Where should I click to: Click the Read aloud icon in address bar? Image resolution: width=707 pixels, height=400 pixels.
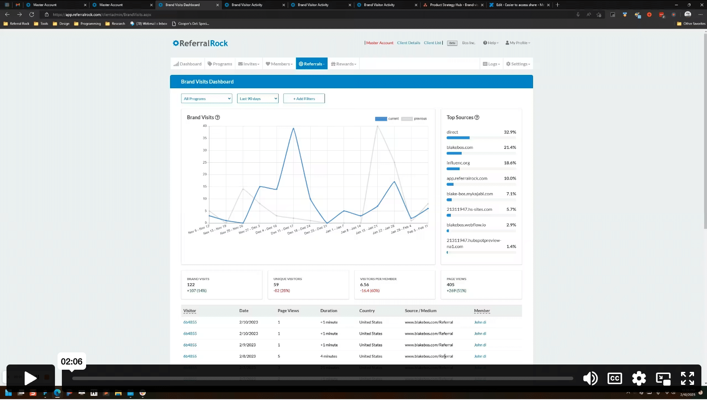[588, 14]
